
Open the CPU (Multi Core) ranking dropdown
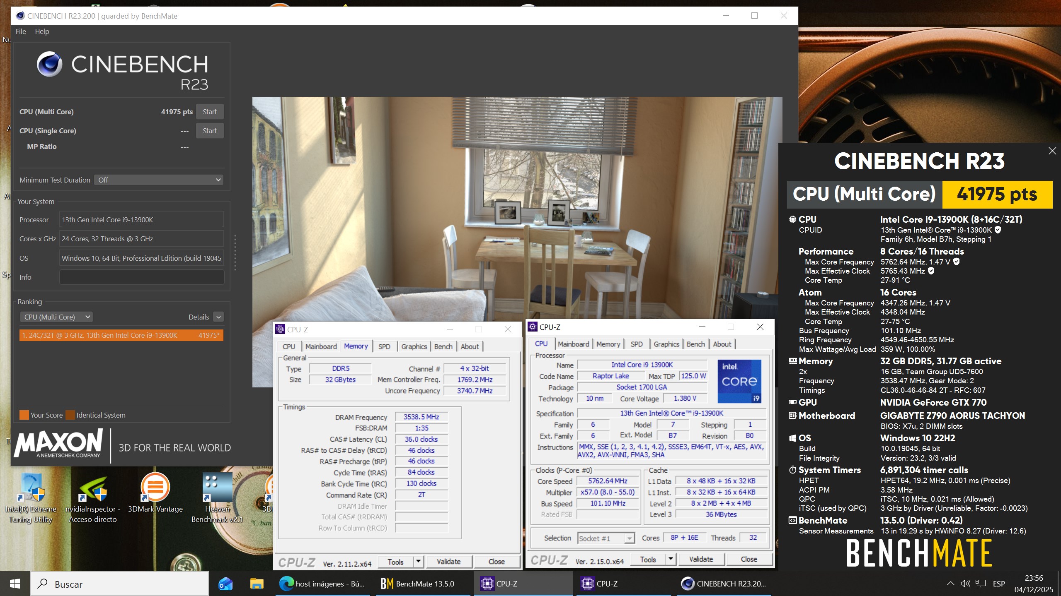coord(56,317)
